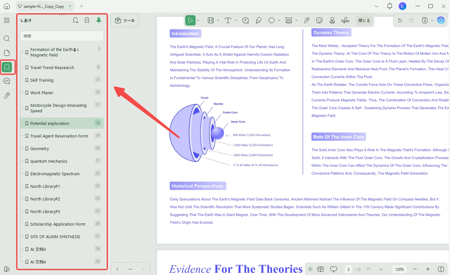Image resolution: width=450 pixels, height=275 pixels.
Task: Open the attachments panel in left sidebar
Action: pos(7,96)
